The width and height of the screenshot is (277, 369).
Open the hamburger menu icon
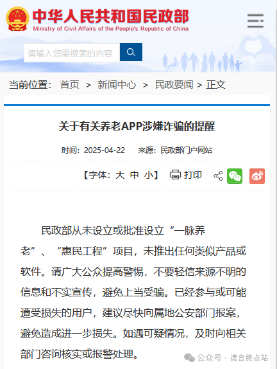(x=255, y=21)
